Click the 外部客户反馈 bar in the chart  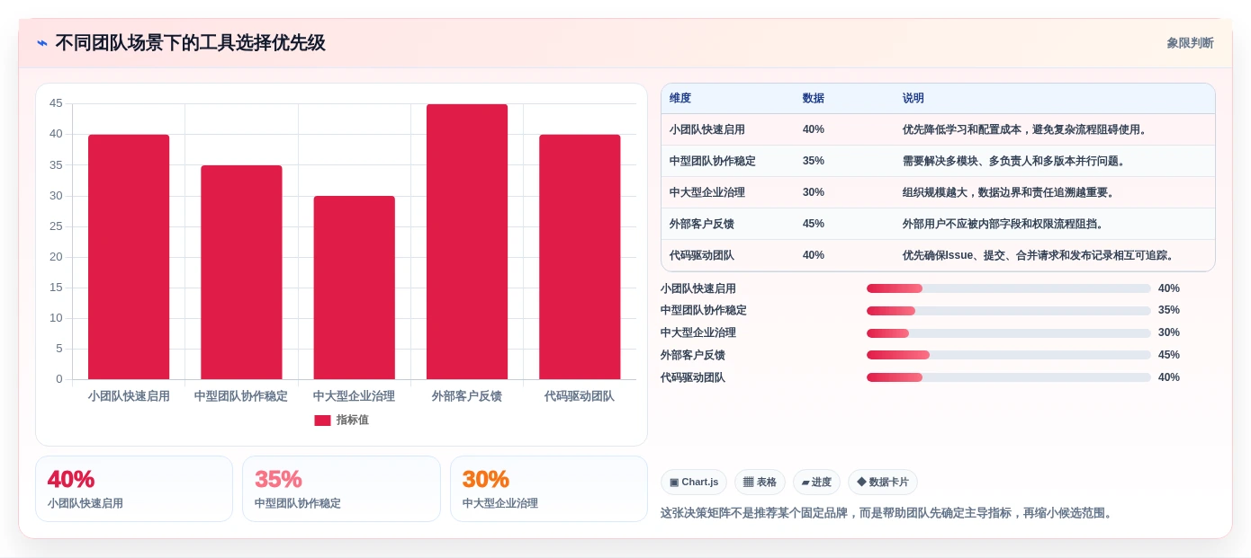click(467, 242)
